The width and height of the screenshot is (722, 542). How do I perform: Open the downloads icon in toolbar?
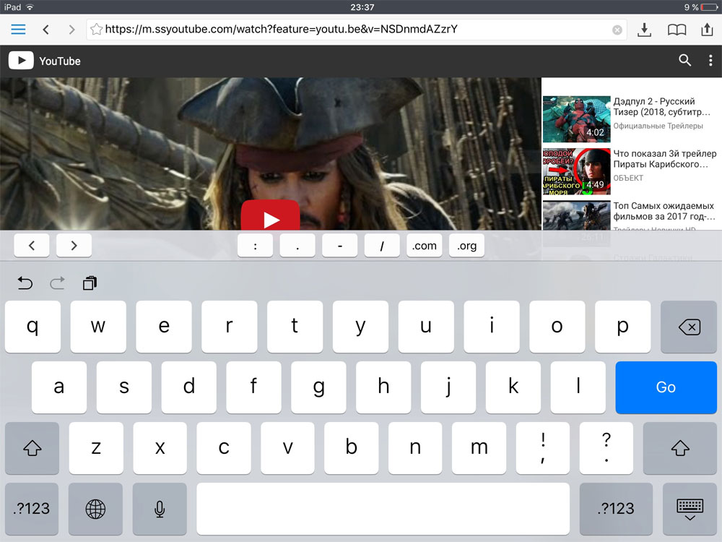[x=644, y=30]
